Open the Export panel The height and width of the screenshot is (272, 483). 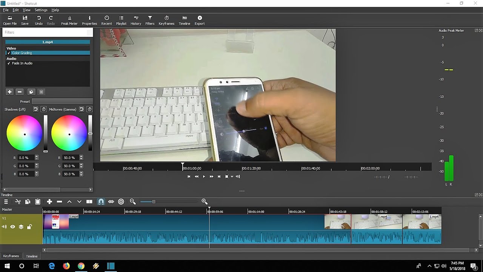point(200,20)
